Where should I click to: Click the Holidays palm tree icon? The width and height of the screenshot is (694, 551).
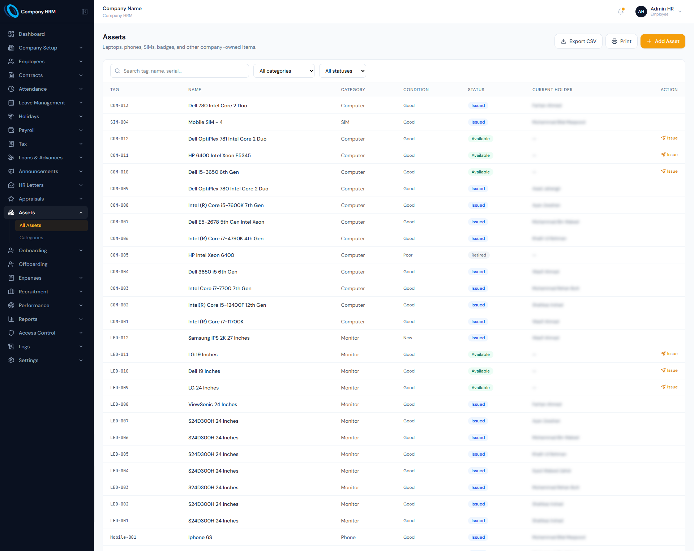[x=11, y=116]
